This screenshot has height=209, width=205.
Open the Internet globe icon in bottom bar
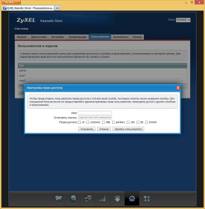coord(73,199)
